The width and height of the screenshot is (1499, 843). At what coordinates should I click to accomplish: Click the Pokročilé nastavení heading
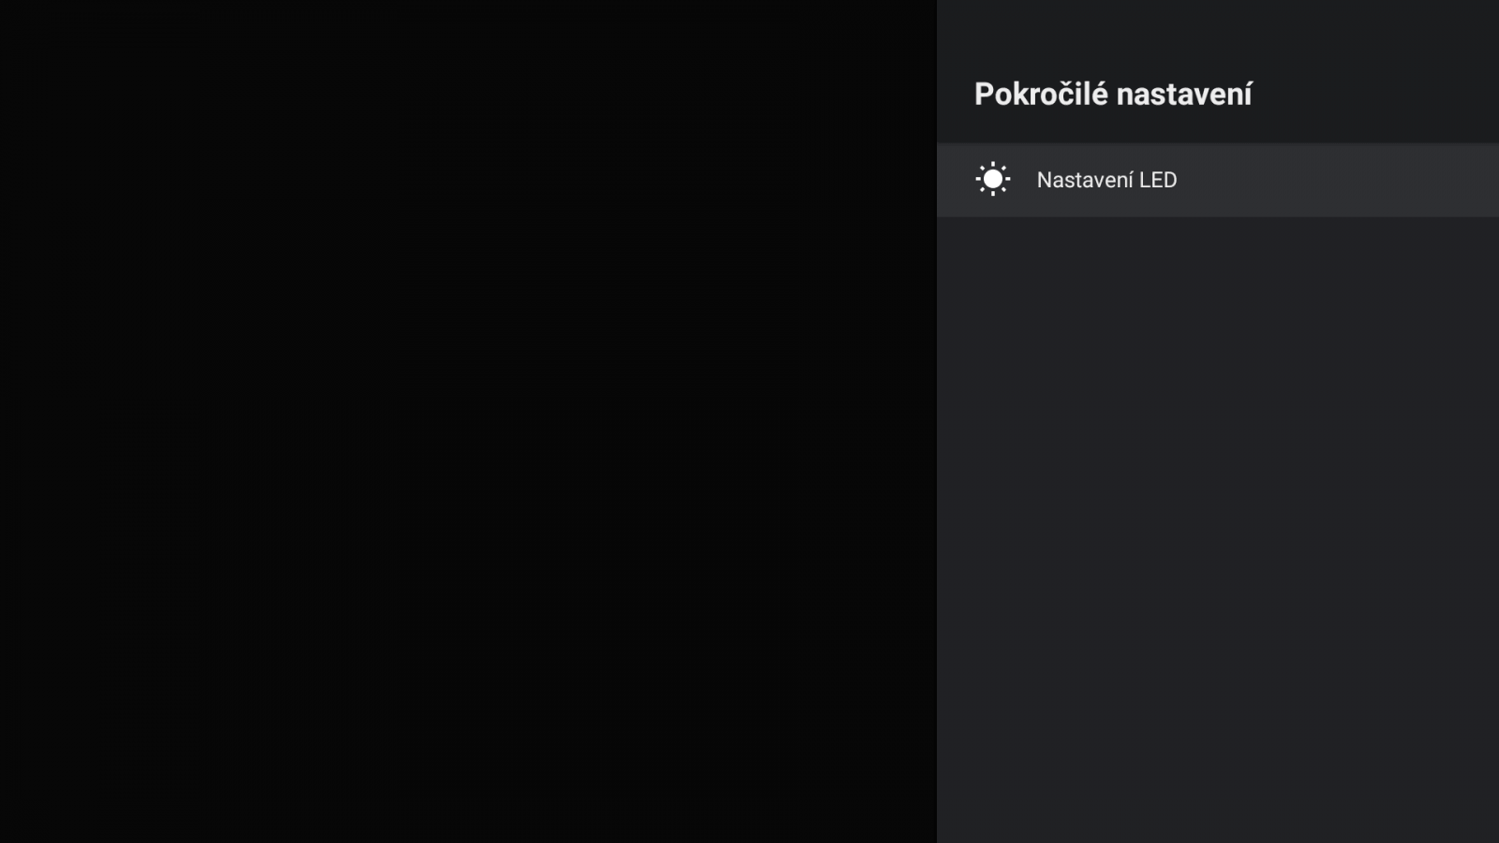(x=1112, y=94)
